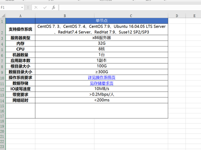Select column A header
Viewport: 201px width, 150px height.
point(20,16)
